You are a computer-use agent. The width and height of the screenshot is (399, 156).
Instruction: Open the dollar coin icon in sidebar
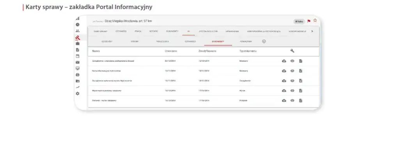coord(78,75)
